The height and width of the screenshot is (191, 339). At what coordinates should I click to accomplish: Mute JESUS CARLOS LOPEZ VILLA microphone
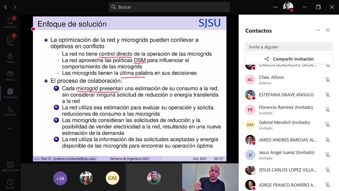click(328, 170)
